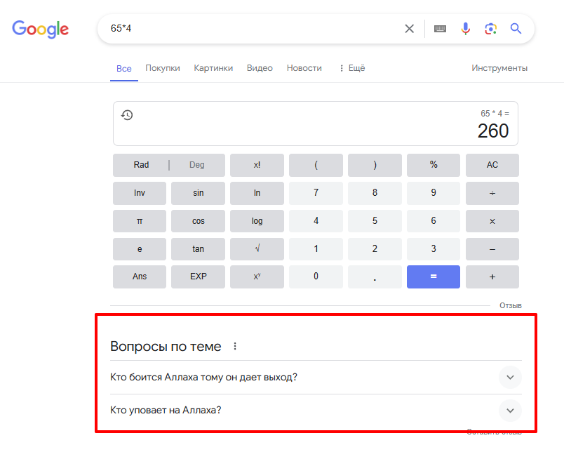Toggle the Inv inverse functions button
Image resolution: width=564 pixels, height=452 pixels.
click(x=140, y=192)
